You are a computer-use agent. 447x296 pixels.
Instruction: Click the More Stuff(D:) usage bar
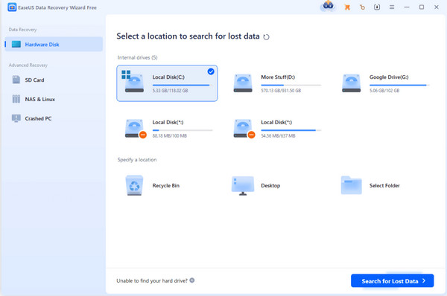pos(291,85)
